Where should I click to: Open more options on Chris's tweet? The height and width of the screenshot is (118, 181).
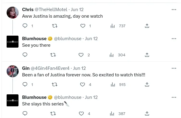[x=174, y=10]
